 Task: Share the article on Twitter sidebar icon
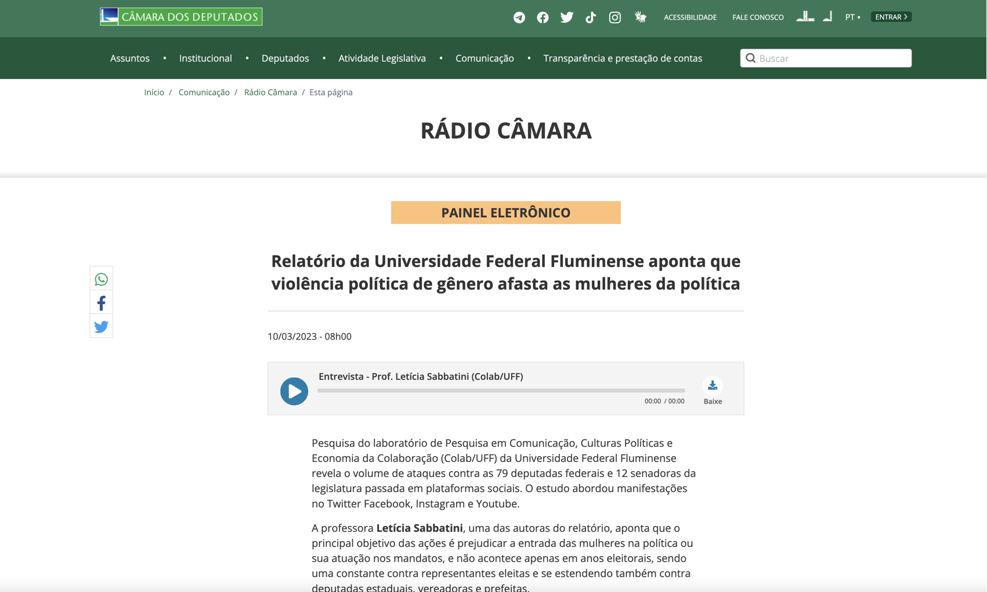pos(102,327)
